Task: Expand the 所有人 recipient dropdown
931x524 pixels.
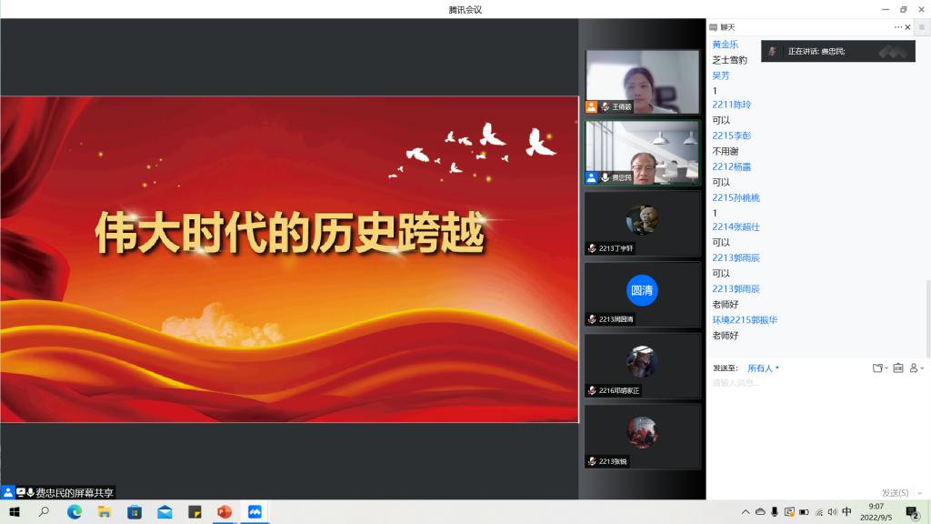Action: tap(763, 368)
